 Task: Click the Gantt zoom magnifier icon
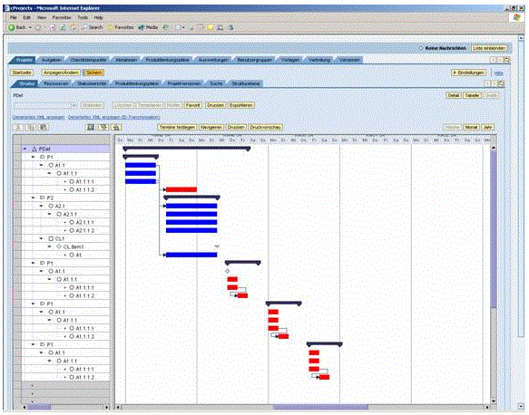[x=116, y=128]
